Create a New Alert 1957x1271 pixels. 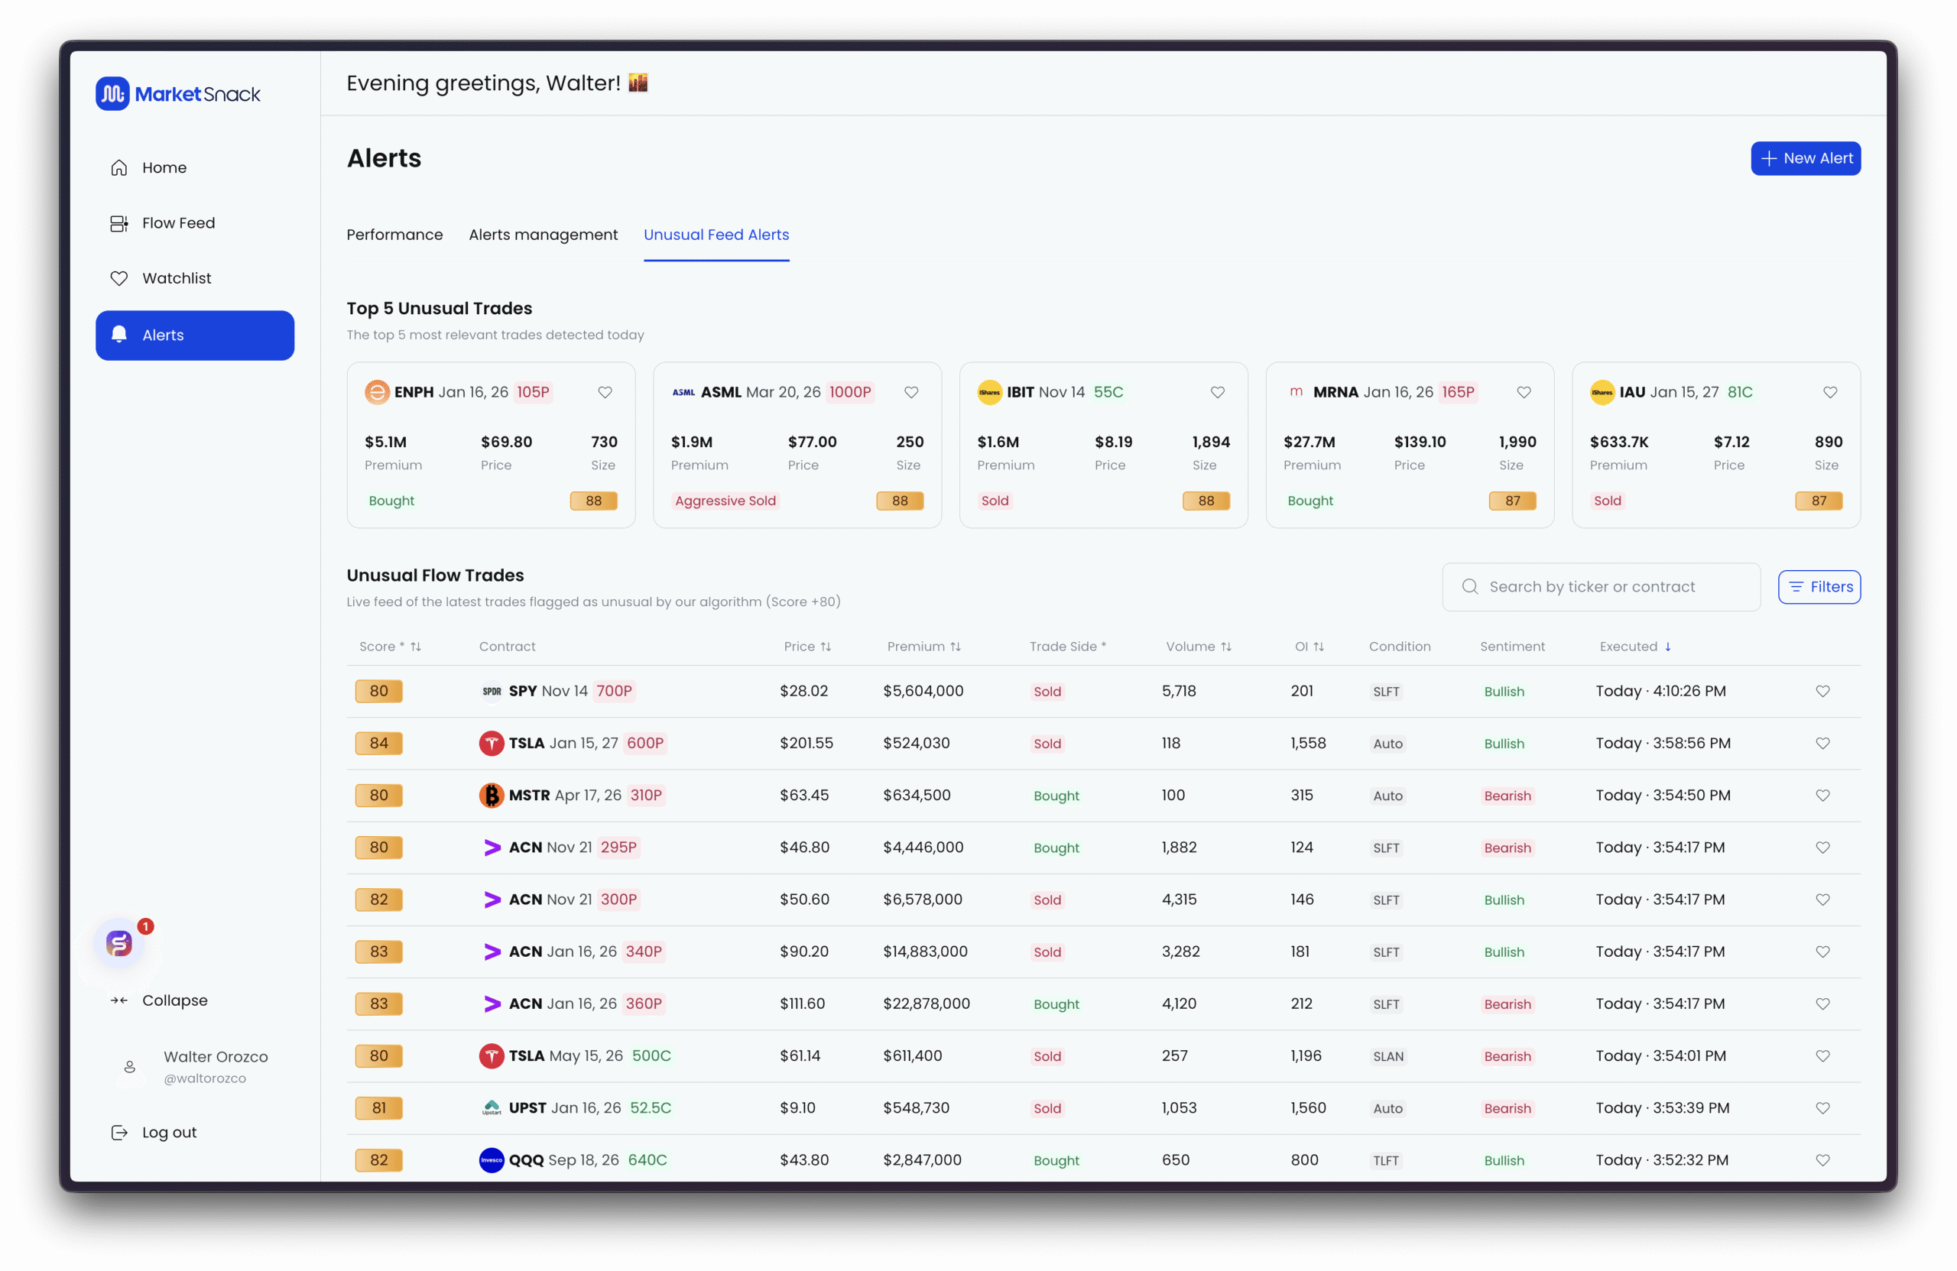click(x=1805, y=159)
